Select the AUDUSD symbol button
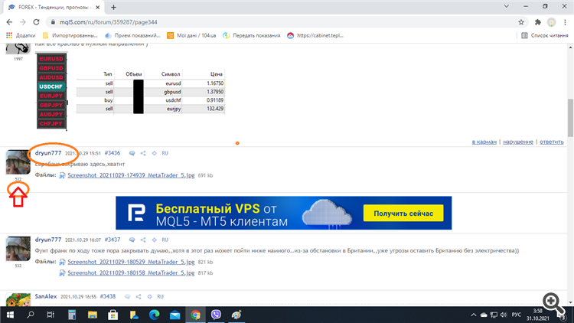The height and width of the screenshot is (323, 574). coord(51,77)
